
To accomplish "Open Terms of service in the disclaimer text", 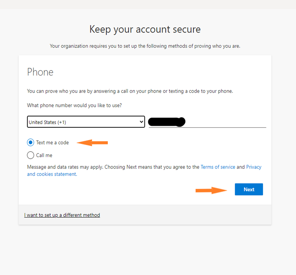I will click(x=218, y=167).
